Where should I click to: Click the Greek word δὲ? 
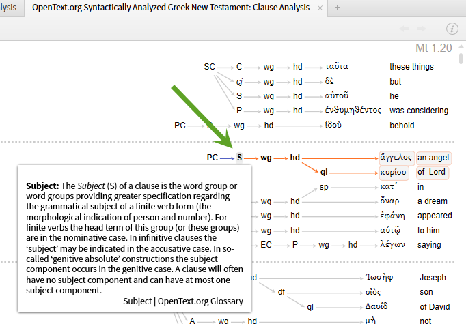tap(329, 81)
